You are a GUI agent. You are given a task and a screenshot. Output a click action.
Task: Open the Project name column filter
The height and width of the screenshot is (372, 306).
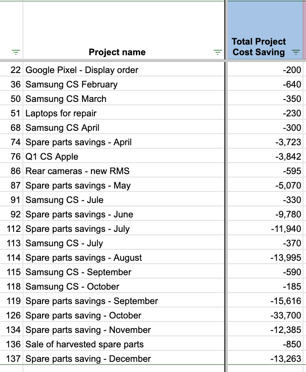(x=218, y=52)
